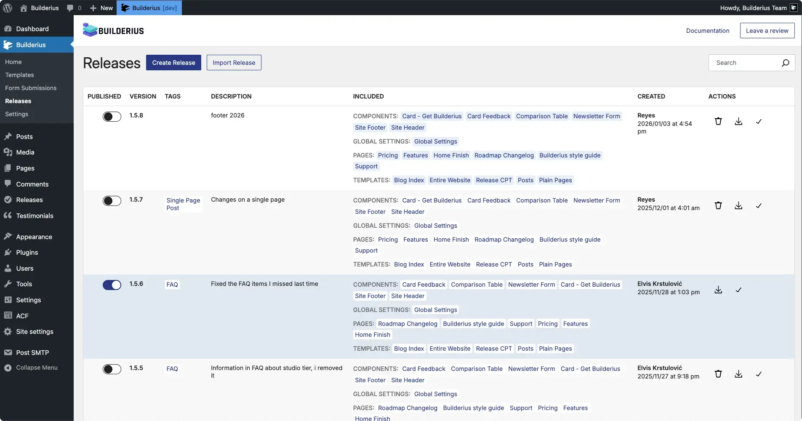This screenshot has height=421, width=802.
Task: Click the Import Release button
Action: point(234,63)
